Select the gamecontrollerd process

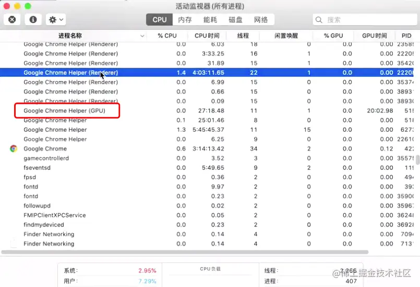(207, 158)
